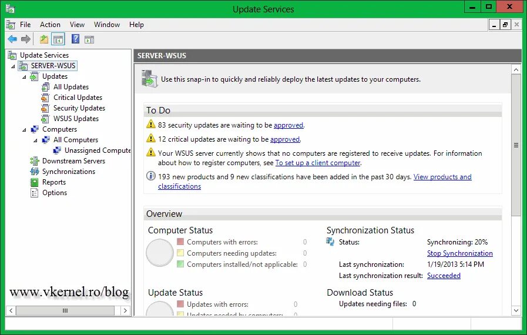Click the All Computers group icon
The image size is (527, 335).
46,140
